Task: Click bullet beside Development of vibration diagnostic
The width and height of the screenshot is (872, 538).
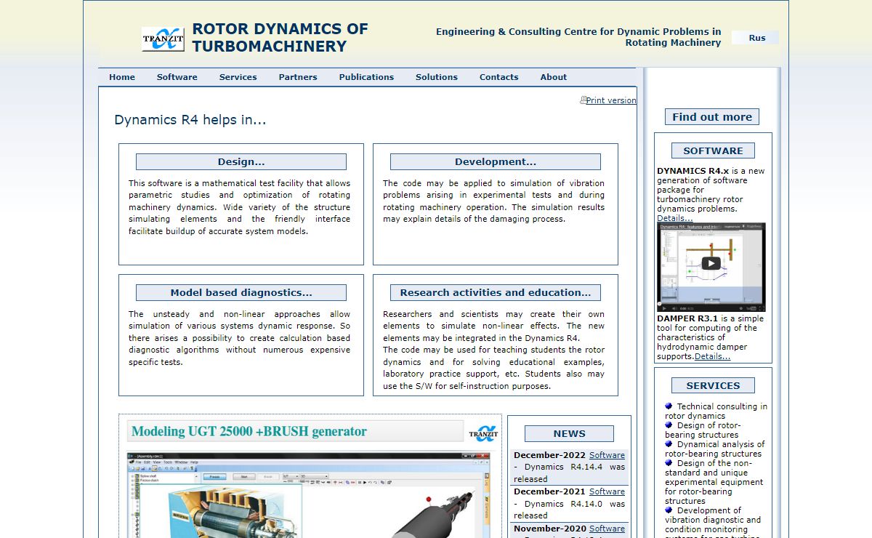Action: [669, 510]
